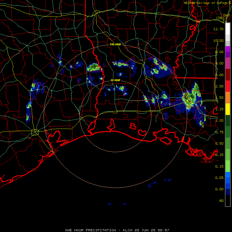Click the magenta legend swatch
This screenshot has width=232, height=232.
pyautogui.click(x=228, y=49)
